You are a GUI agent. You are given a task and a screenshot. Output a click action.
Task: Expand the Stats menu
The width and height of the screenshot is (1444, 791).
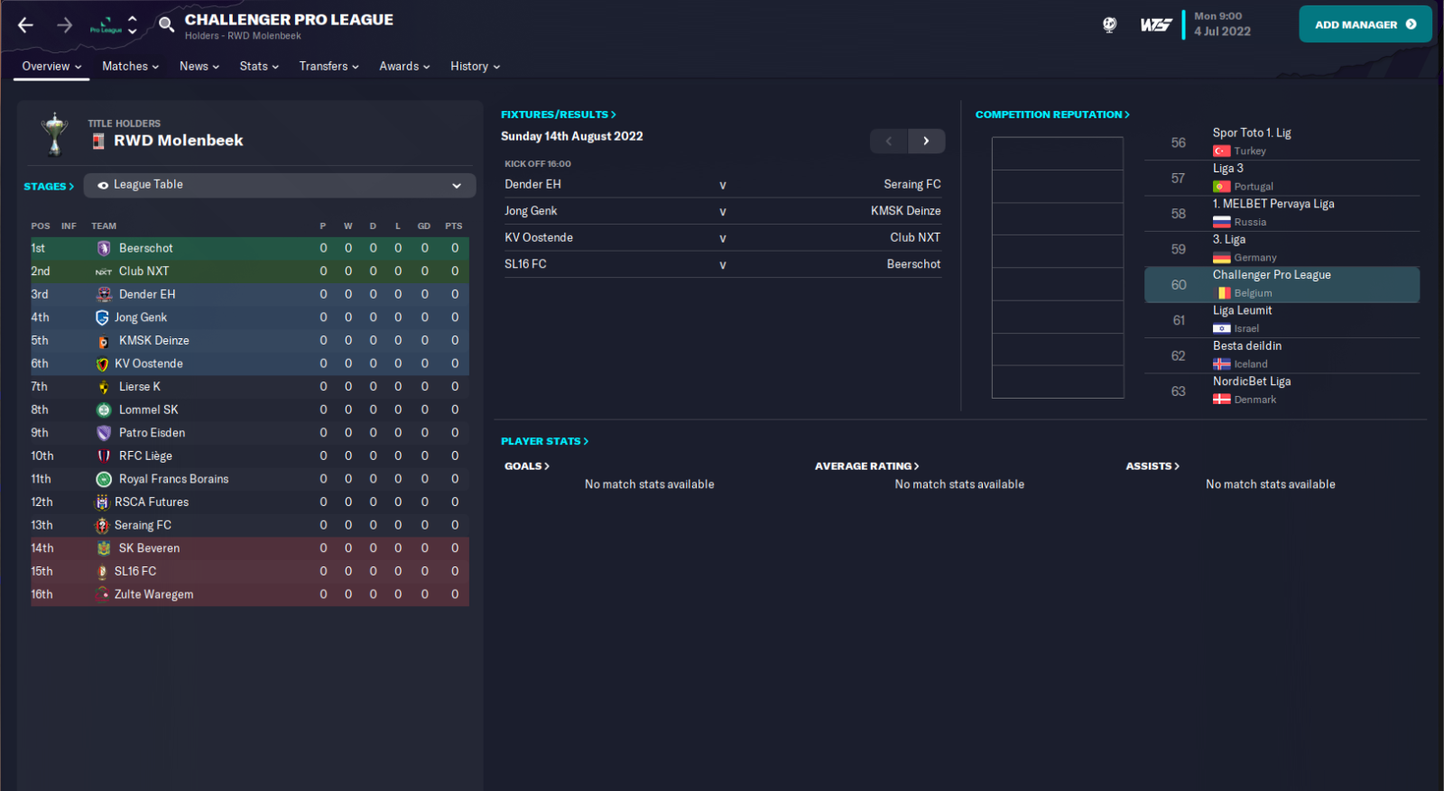(259, 66)
